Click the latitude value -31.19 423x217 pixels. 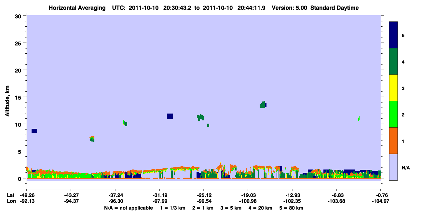[159, 195]
